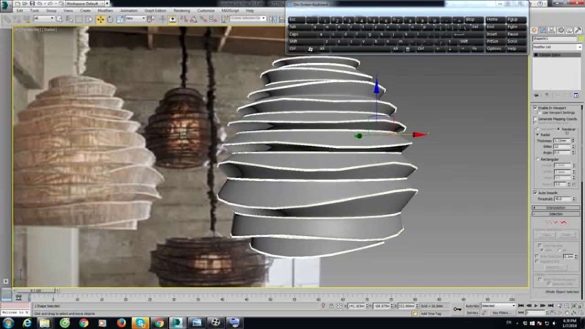The height and width of the screenshot is (329, 585).
Task: Open the MAXScript menu
Action: (230, 11)
